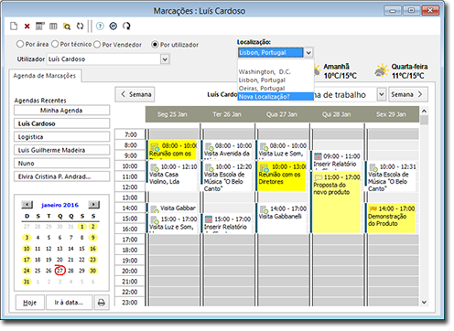
Task: Click the Quarta-feira weather forecast icon
Action: tap(381, 70)
